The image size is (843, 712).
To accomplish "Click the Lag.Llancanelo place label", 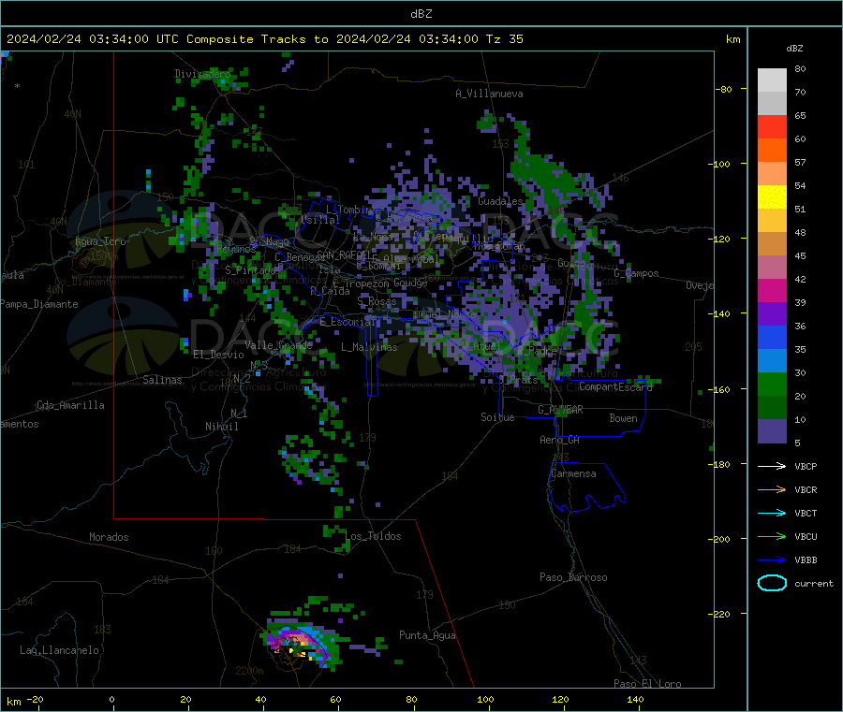I will pyautogui.click(x=59, y=651).
